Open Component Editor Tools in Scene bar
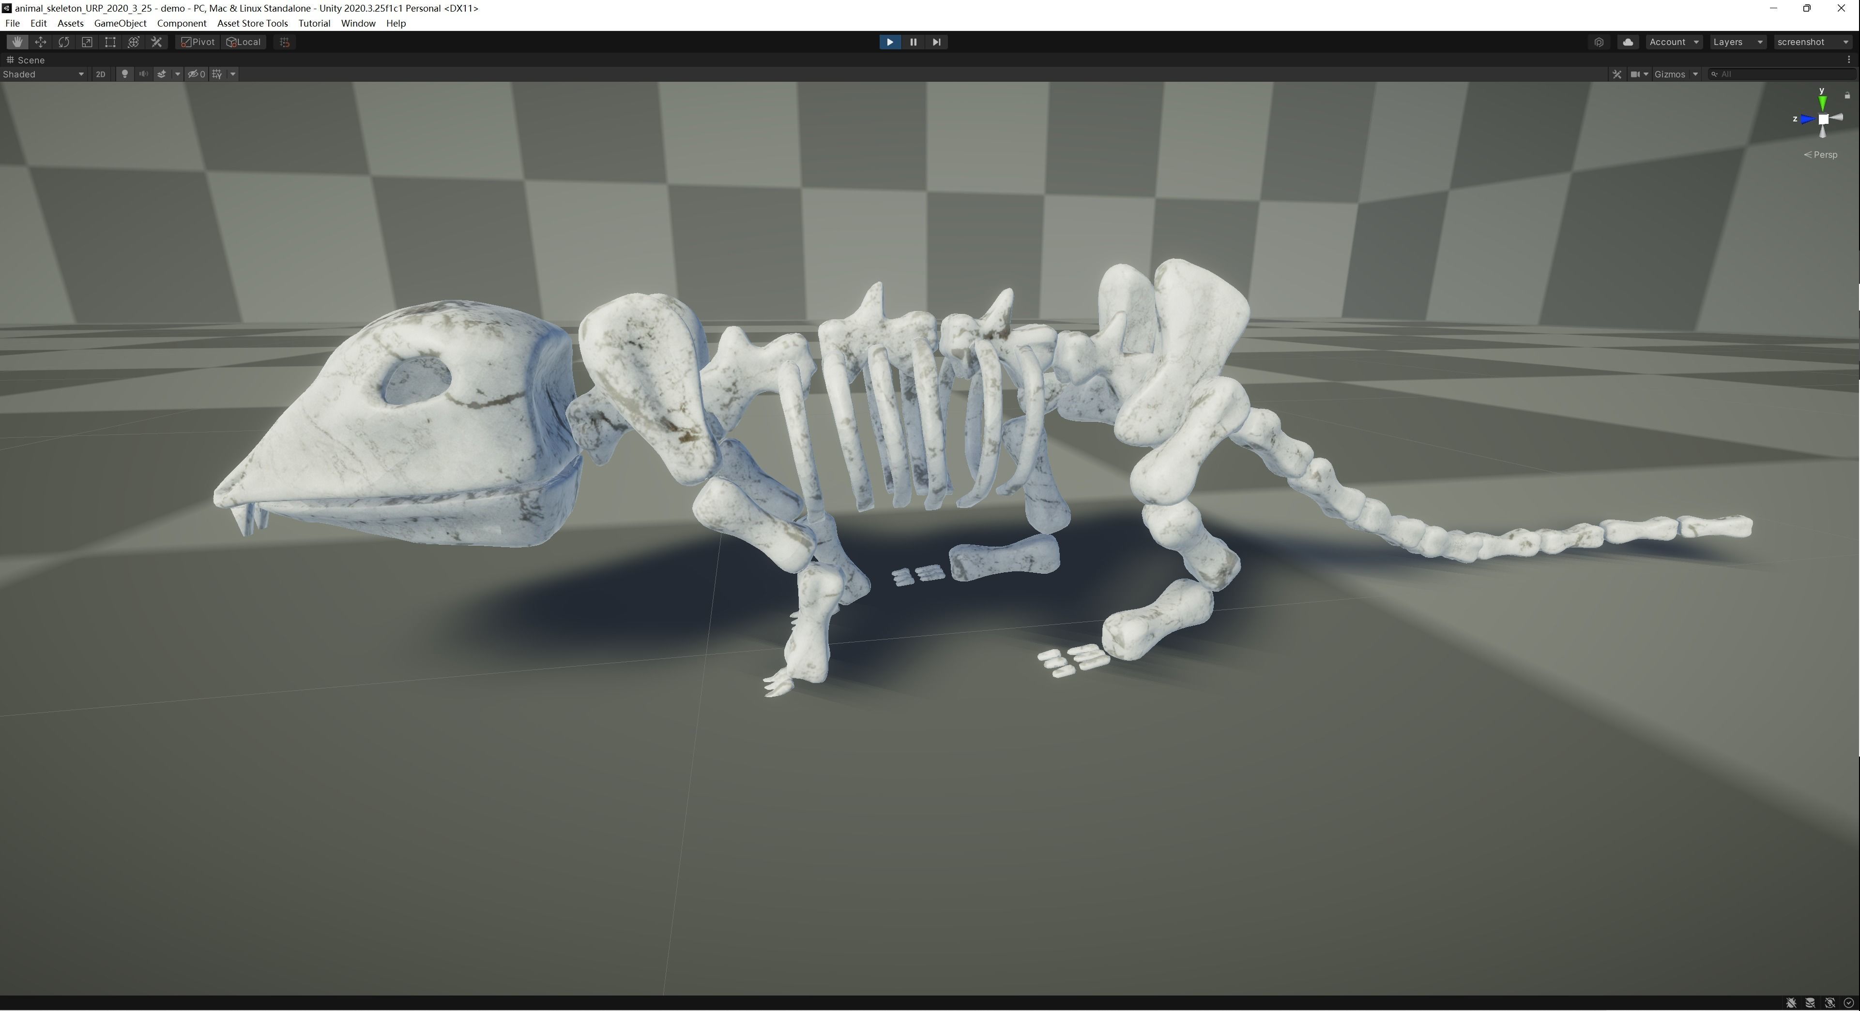 pos(1616,74)
